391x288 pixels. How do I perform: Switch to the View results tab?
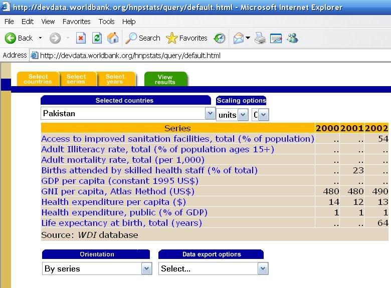click(x=165, y=79)
